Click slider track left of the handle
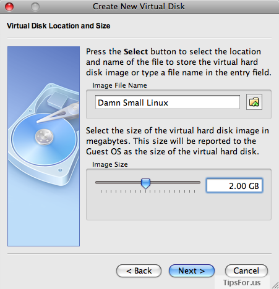Image resolution: width=279 pixels, height=289 pixels. (118, 182)
